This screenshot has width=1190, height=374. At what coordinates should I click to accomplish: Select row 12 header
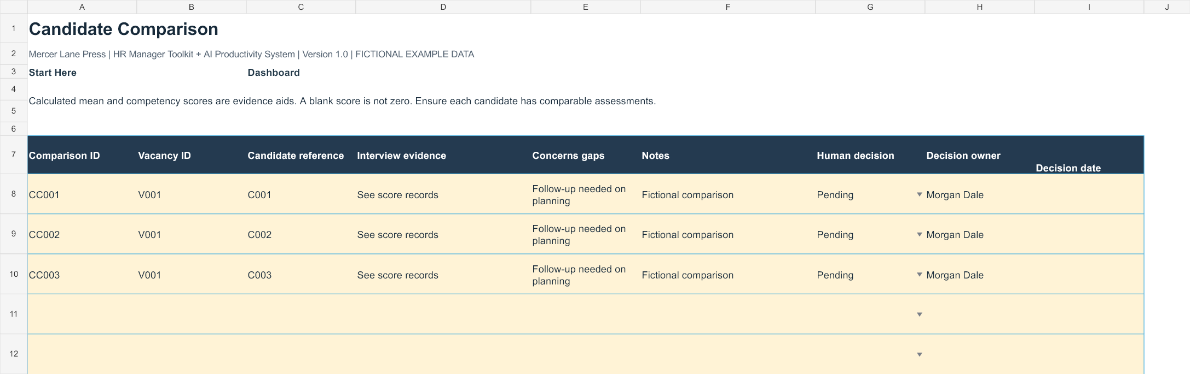[14, 354]
